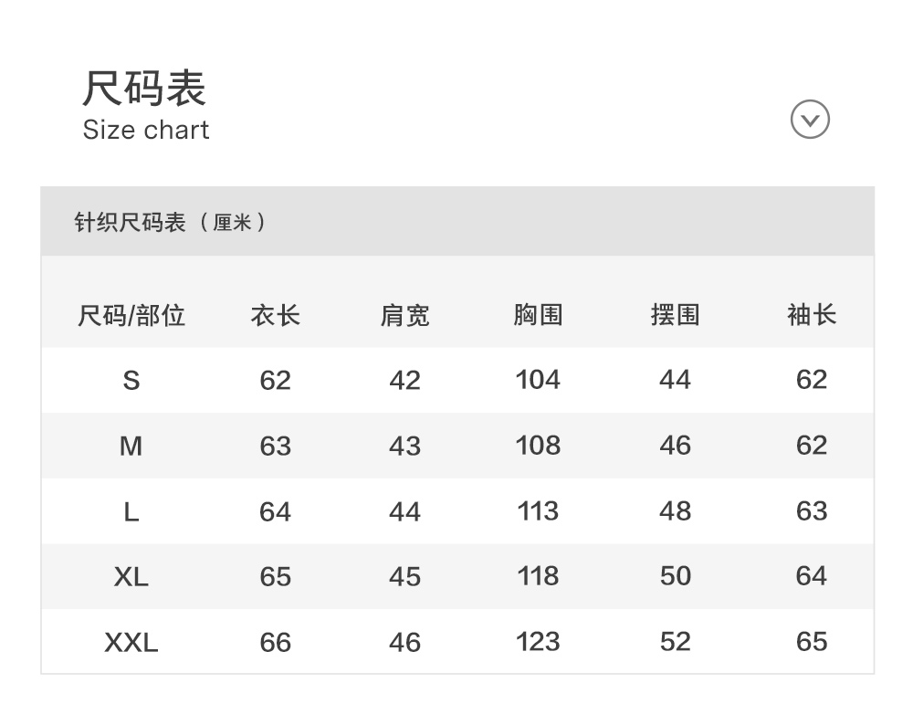913x704 pixels.
Task: Select the 衣长 column header
Action: [275, 316]
